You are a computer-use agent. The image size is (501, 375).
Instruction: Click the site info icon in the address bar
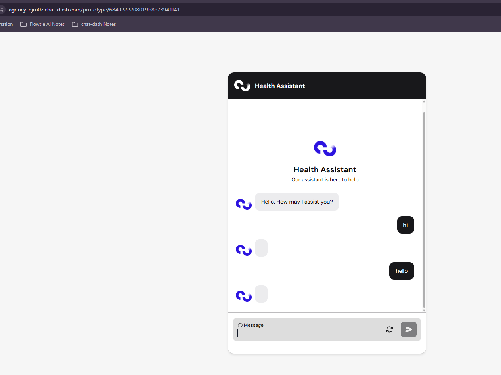coord(2,10)
